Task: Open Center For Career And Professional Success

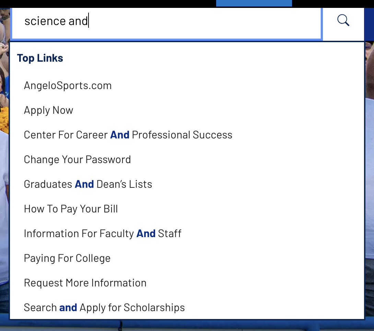Action: coord(128,135)
